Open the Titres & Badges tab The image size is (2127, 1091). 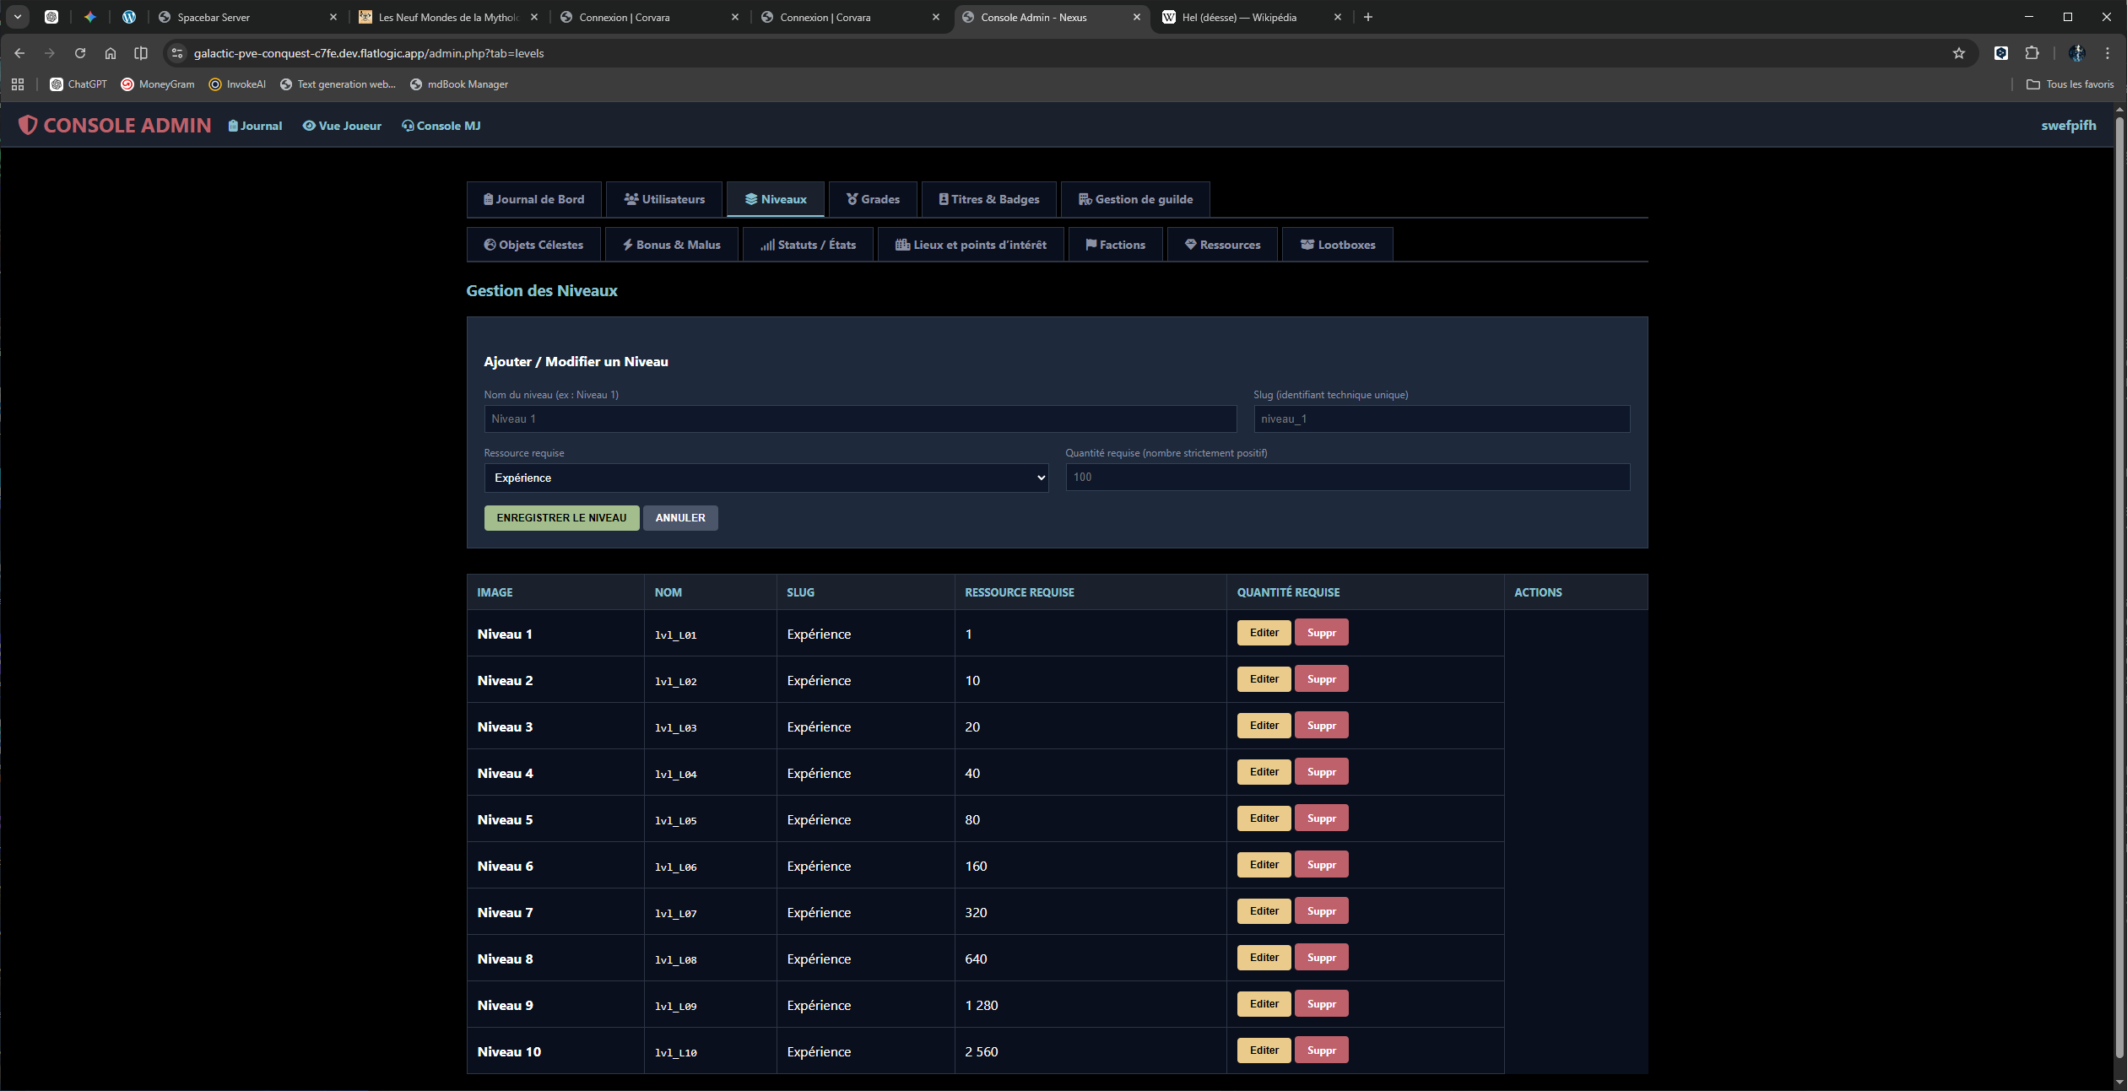coord(988,199)
